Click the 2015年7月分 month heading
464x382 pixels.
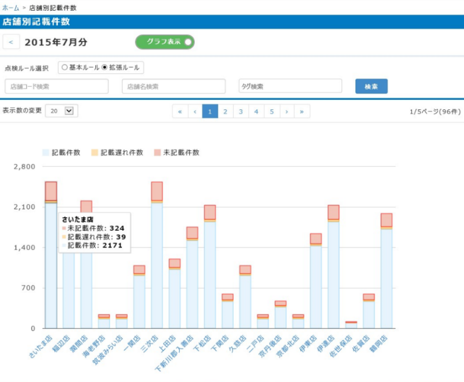(56, 43)
